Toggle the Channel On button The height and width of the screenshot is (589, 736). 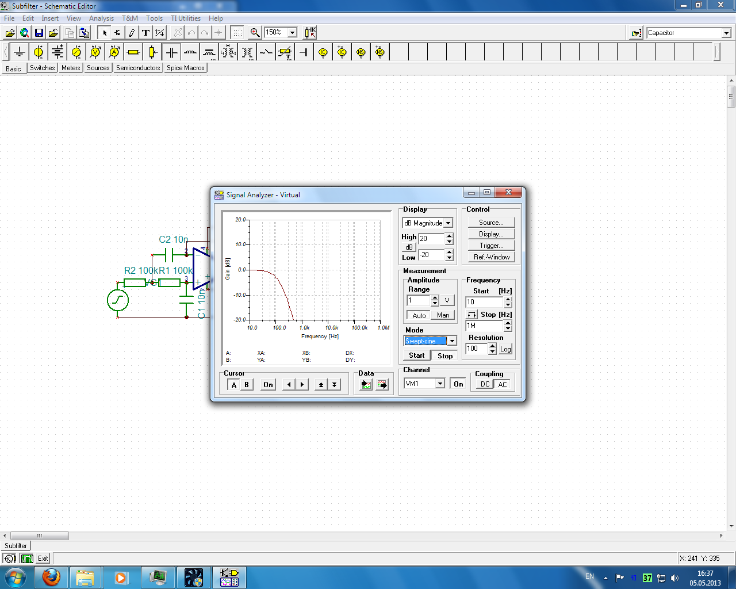point(458,384)
